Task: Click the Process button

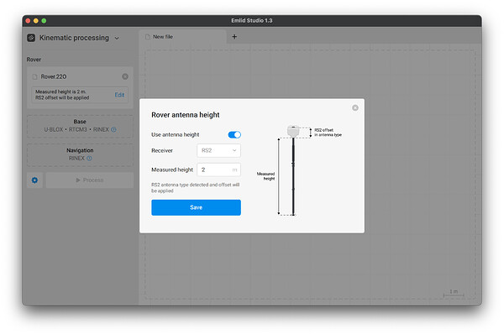Action: [x=89, y=180]
